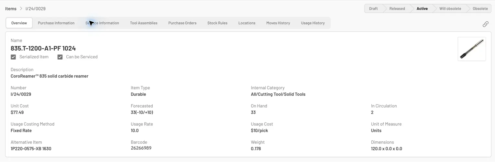
Task: Click Usage Cost value $10/pick
Action: point(259,131)
